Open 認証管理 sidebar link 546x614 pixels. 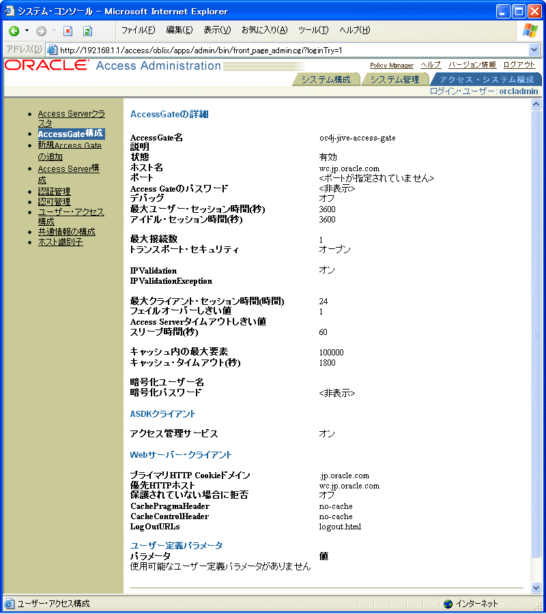click(54, 192)
